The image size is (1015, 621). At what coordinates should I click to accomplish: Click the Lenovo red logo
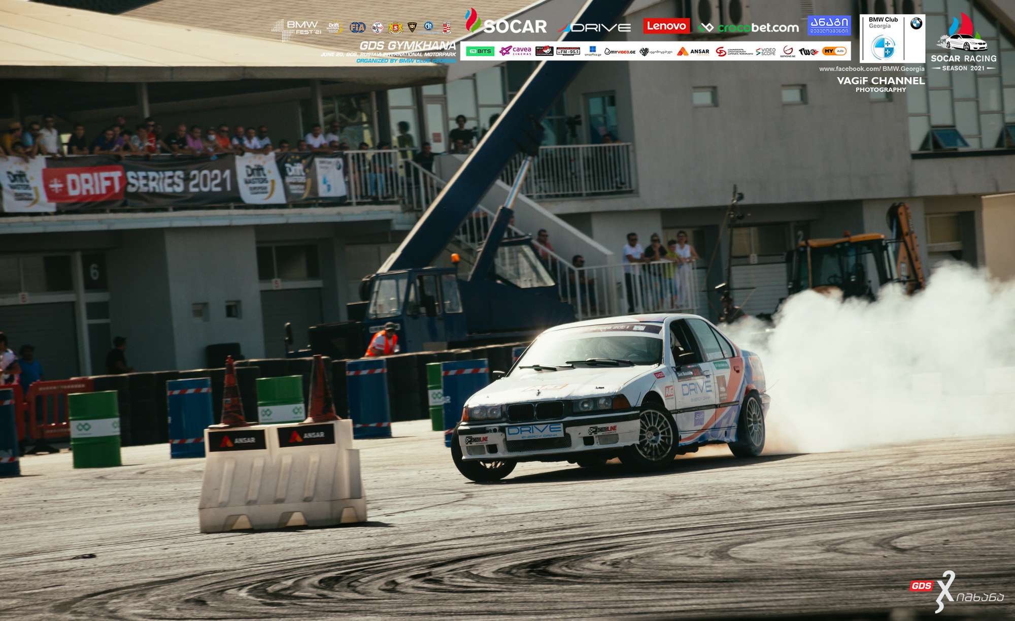(666, 26)
